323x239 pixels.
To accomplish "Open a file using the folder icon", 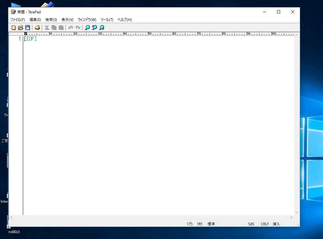I will click(x=21, y=28).
